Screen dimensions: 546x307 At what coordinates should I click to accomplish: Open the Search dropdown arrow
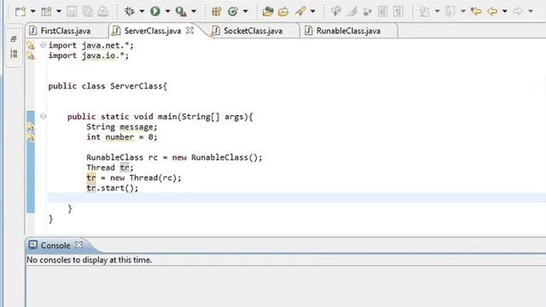pyautogui.click(x=313, y=11)
